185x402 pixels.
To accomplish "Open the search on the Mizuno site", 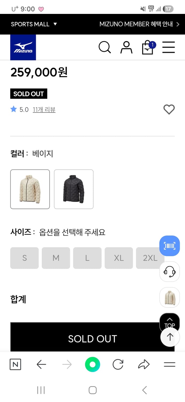I will coord(105,47).
